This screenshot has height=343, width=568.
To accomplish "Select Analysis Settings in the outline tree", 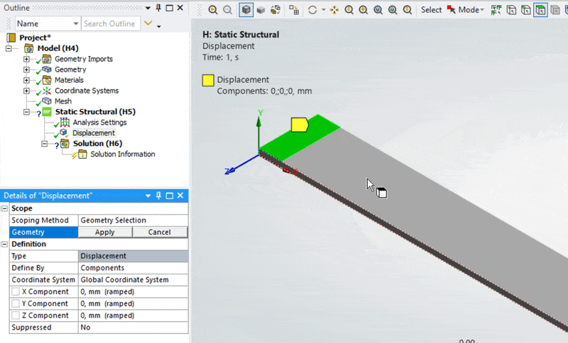I will point(99,123).
